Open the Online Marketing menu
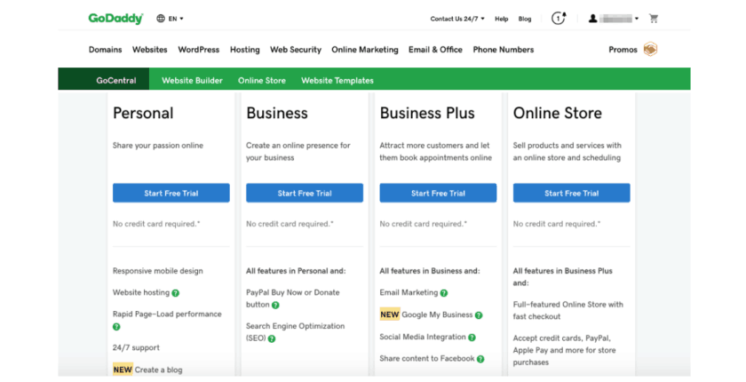 365,50
